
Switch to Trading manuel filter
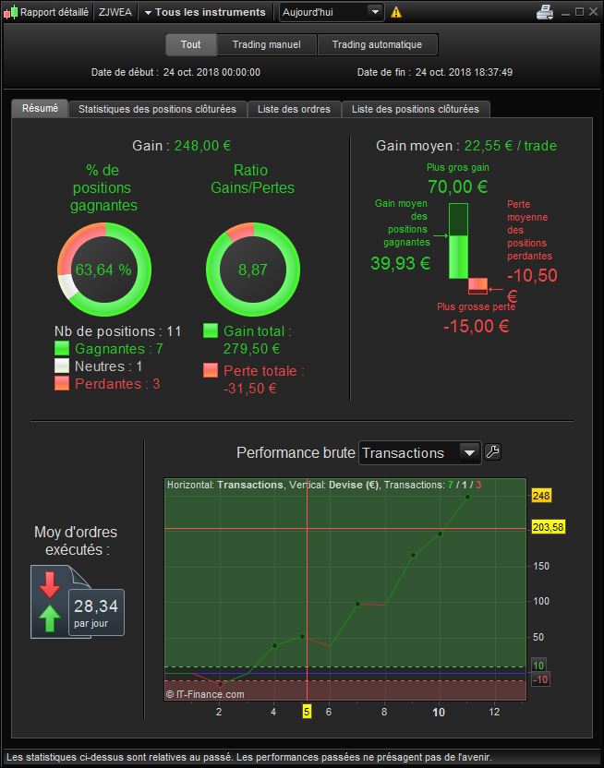click(x=267, y=44)
